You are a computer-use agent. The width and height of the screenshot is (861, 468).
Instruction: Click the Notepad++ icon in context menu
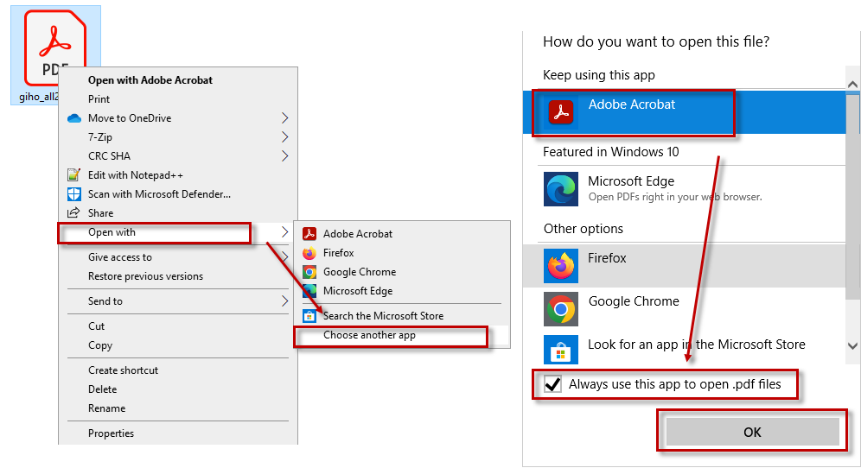73,175
